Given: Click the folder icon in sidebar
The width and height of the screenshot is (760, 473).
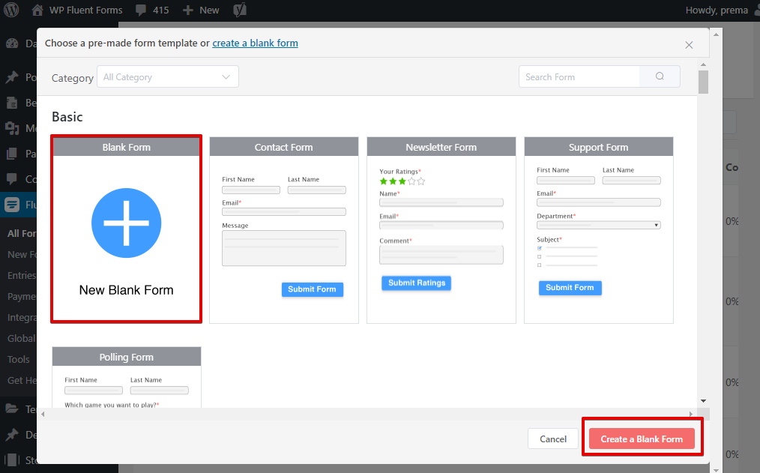Looking at the screenshot, I should tap(12, 409).
